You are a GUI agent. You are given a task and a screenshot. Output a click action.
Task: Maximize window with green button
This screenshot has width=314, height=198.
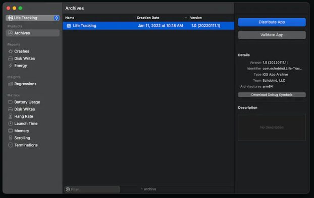[x=20, y=8]
